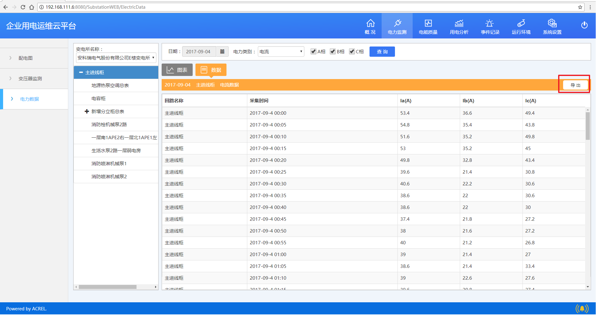This screenshot has width=596, height=315.
Task: Bookmark page with star icon
Action: point(580,7)
